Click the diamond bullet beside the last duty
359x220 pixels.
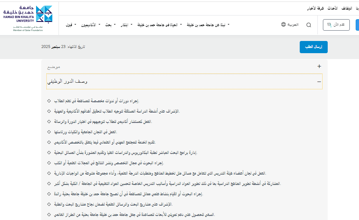(49, 214)
